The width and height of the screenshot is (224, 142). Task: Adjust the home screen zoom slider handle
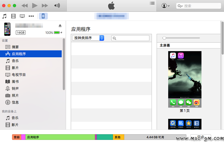pyautogui.click(x=164, y=38)
